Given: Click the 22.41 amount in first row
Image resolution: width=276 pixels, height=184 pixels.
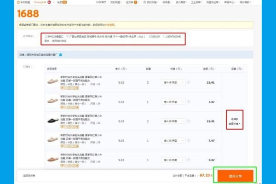Looking at the screenshot, I should 211,82.
